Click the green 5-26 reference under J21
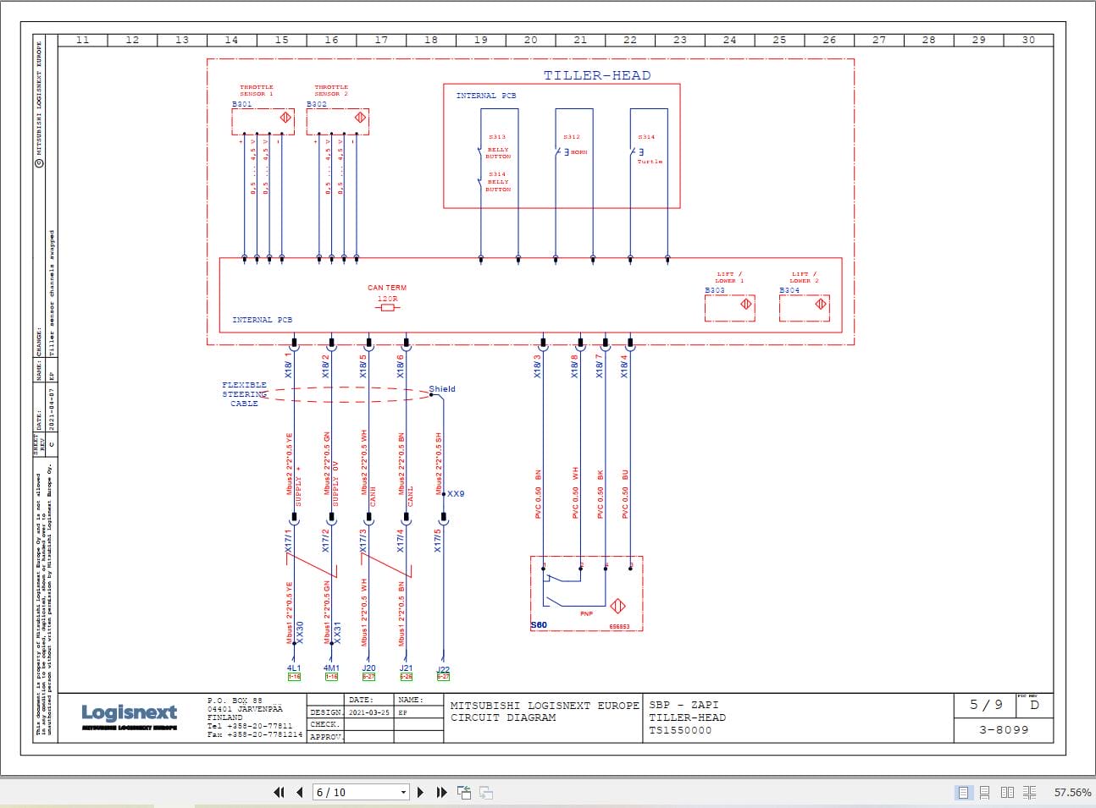 point(406,677)
